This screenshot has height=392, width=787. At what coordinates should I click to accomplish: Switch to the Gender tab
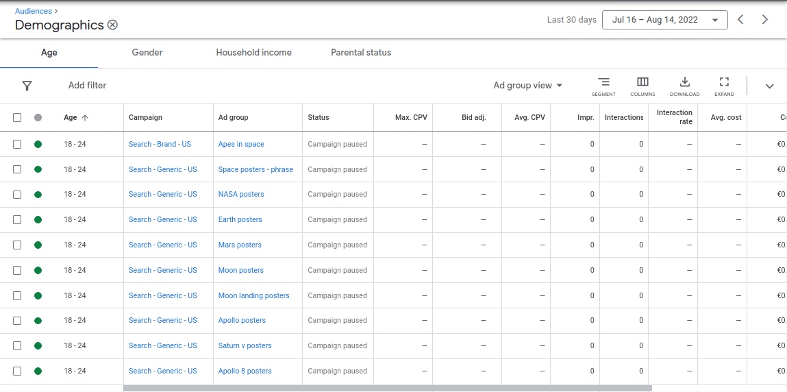pyautogui.click(x=147, y=53)
